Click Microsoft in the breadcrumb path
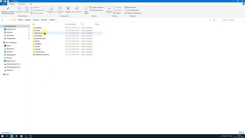Image resolution: width=245 pixels, height=138 pixels. (44, 20)
